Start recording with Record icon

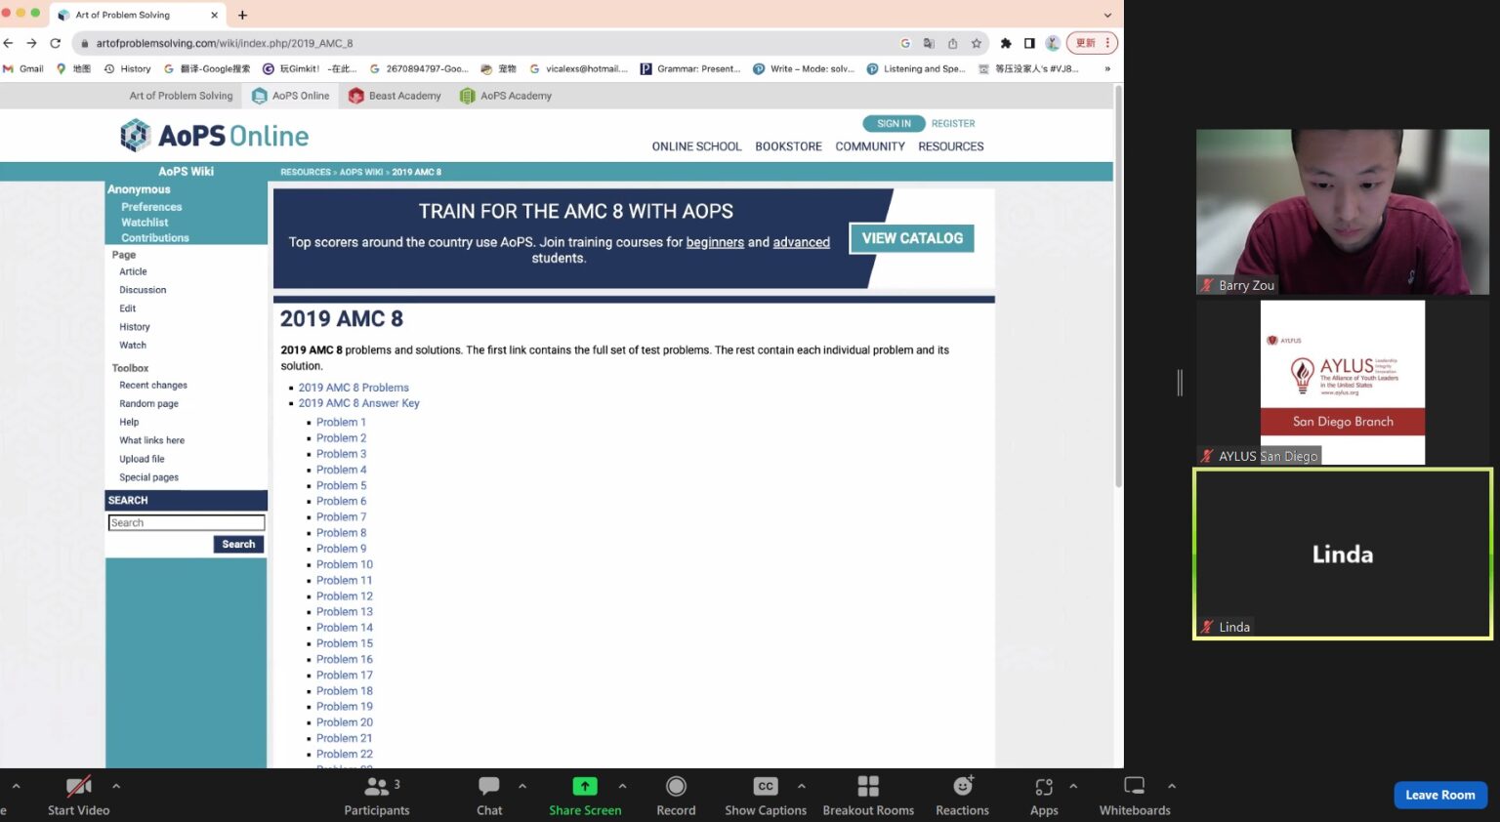(676, 786)
